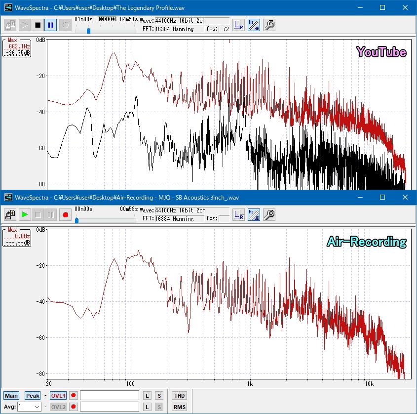Toggle the Peak hold display button
417x414 pixels.
pyautogui.click(x=33, y=396)
